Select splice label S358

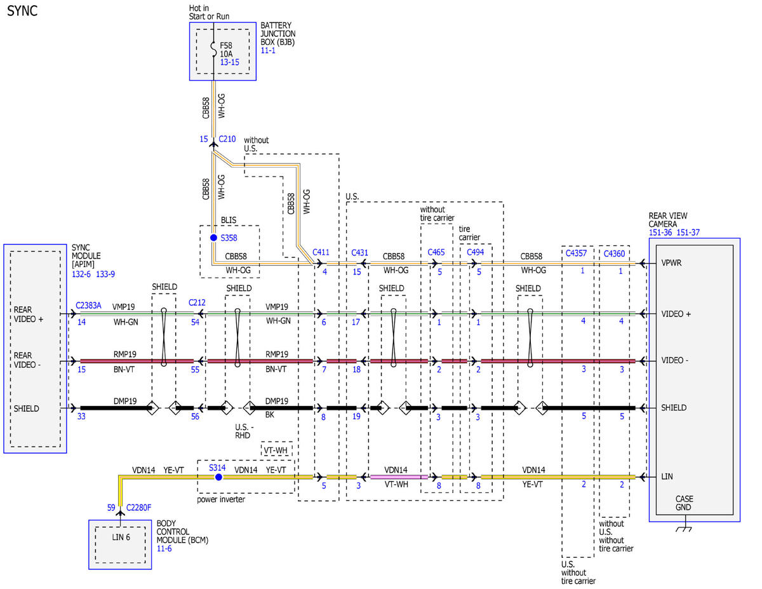229,238
